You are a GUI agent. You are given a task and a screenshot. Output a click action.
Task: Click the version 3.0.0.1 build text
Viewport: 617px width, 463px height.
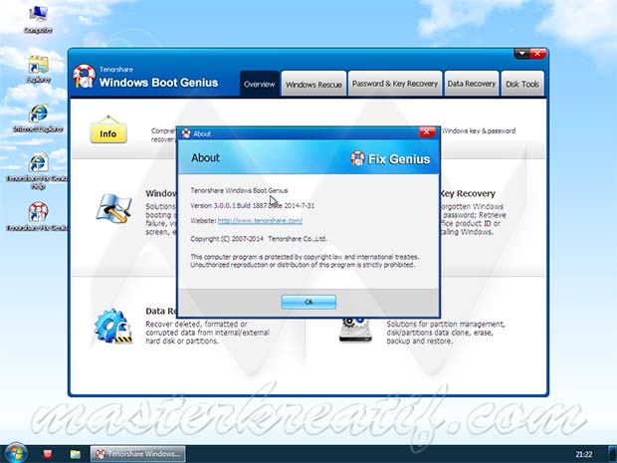tap(252, 205)
